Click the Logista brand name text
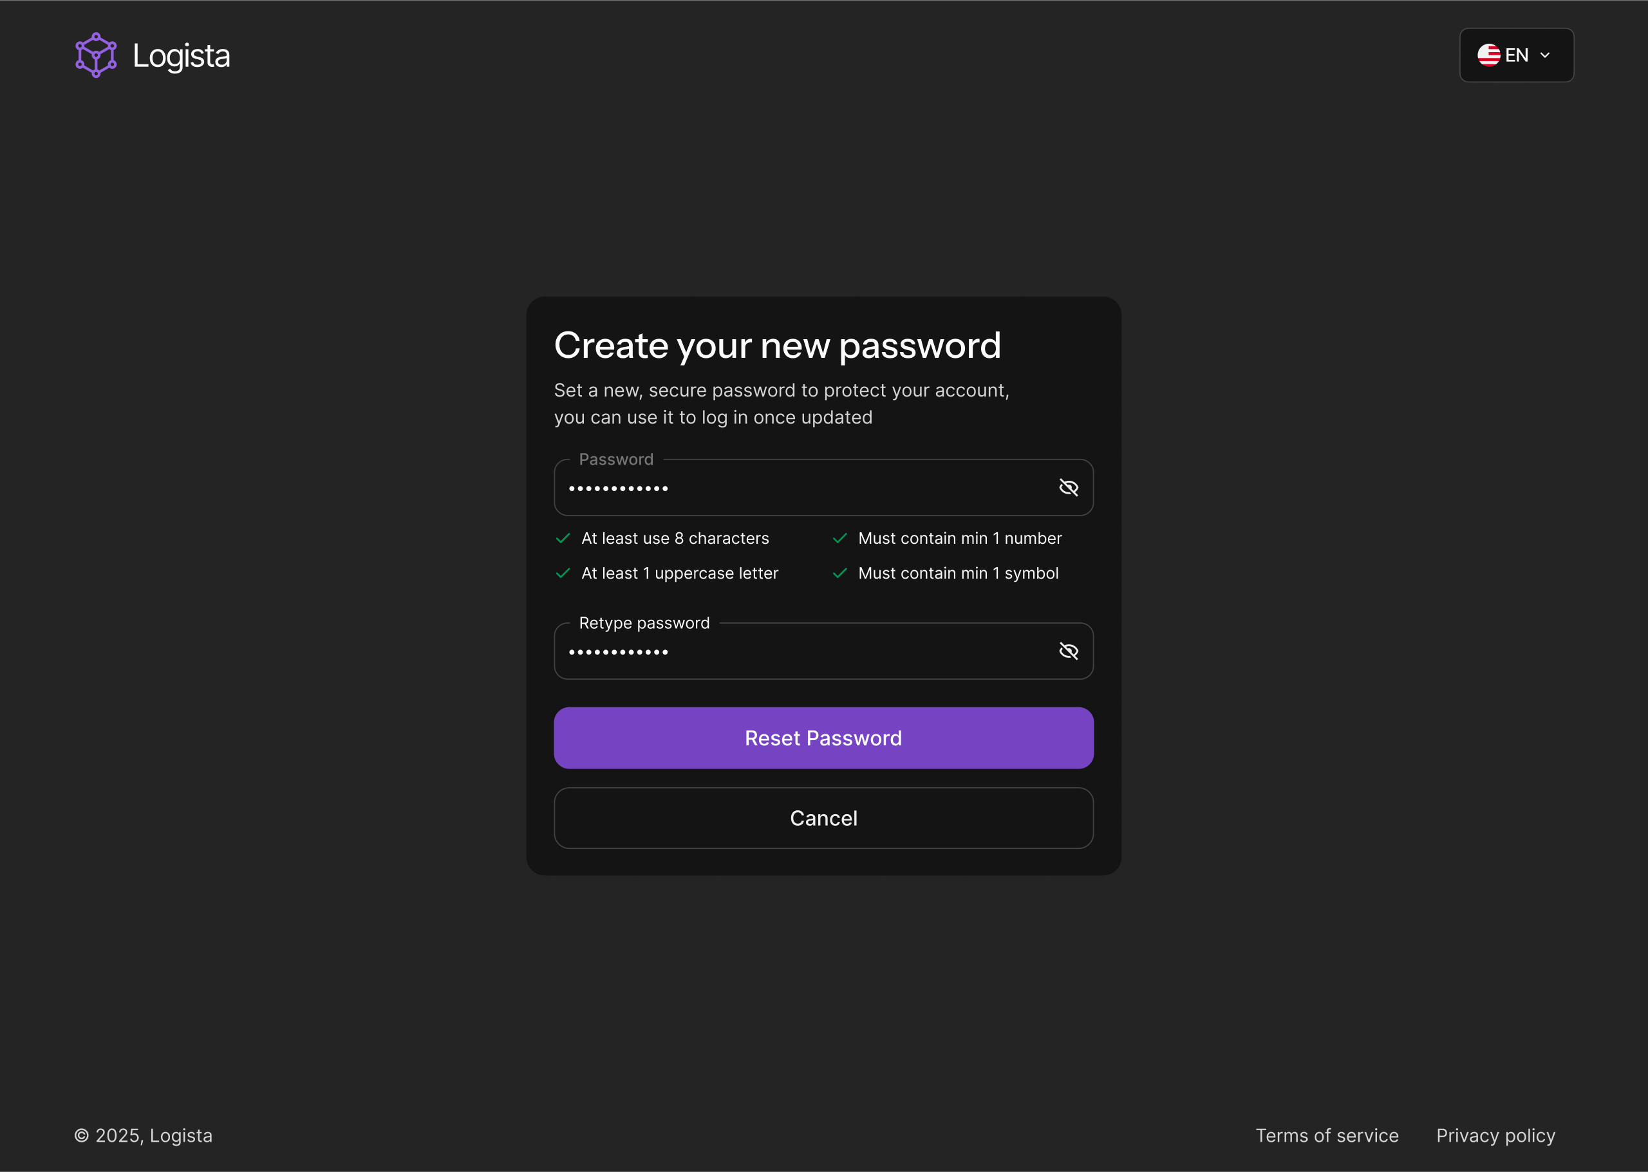Image resolution: width=1648 pixels, height=1172 pixels. tap(181, 56)
